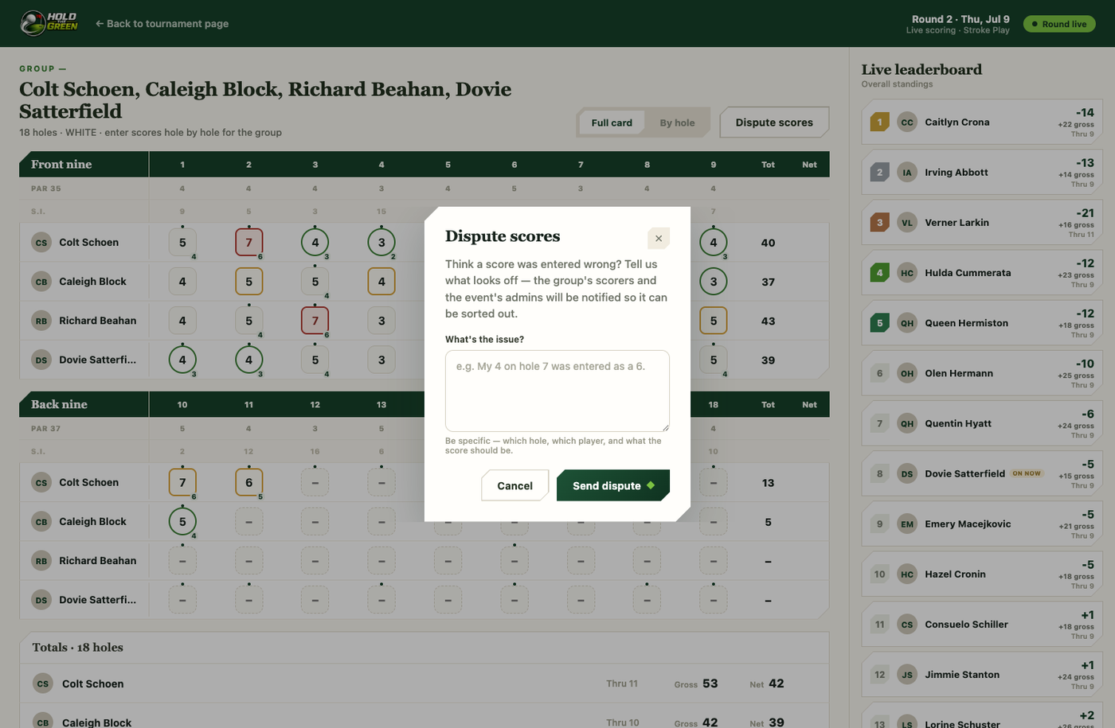
Task: Click the Front nine header
Action: tap(61, 164)
